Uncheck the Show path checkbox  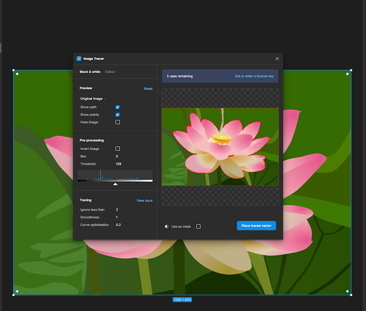pyautogui.click(x=117, y=107)
